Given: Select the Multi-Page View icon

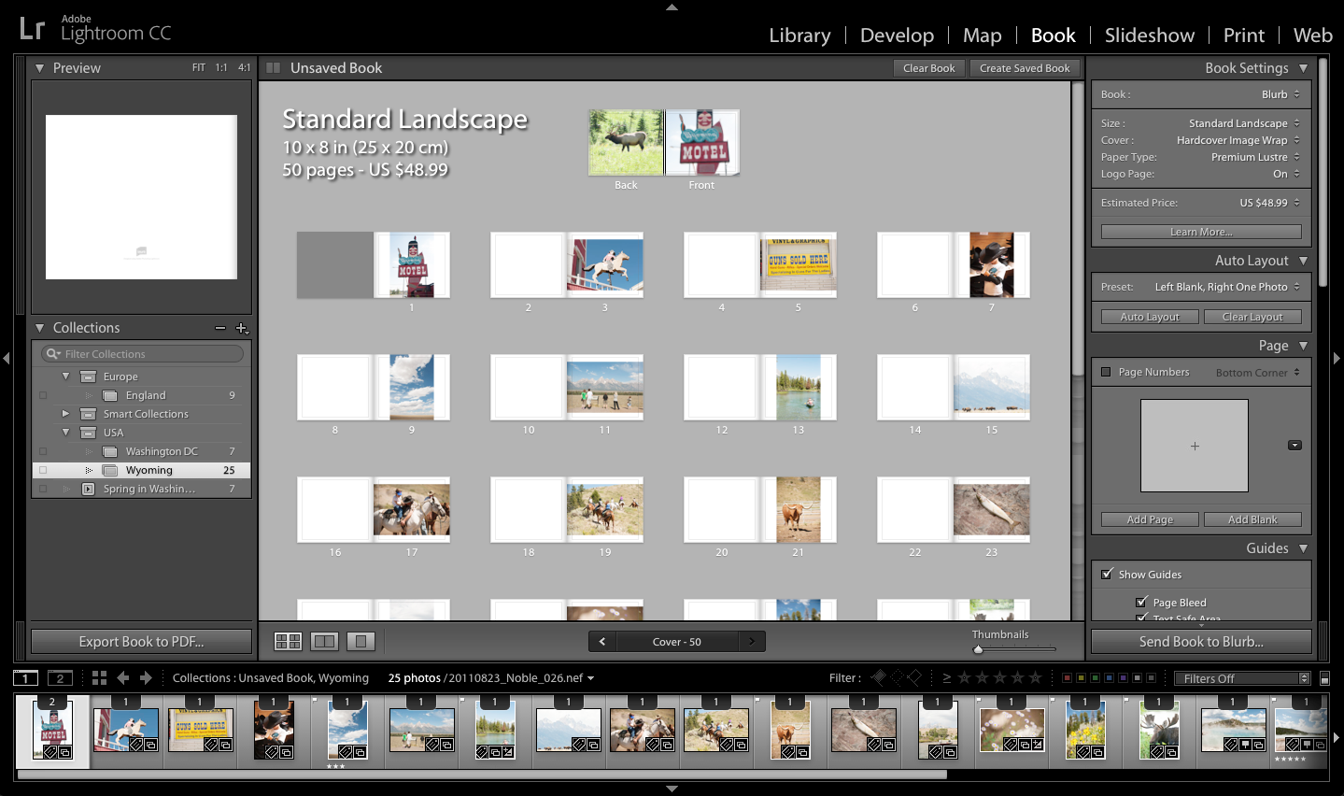Looking at the screenshot, I should click(288, 641).
